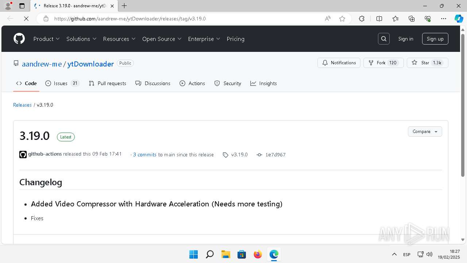Open Windows taskbar Search
Viewport: 467px width, 263px height.
[209, 254]
